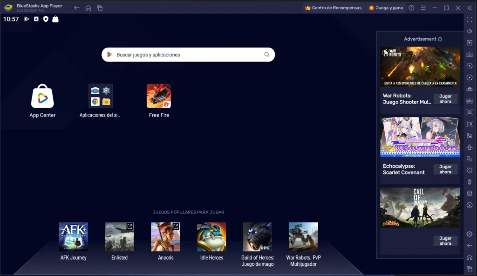Select the Idle Heroes game thumbnail
The width and height of the screenshot is (477, 276).
pos(211,237)
